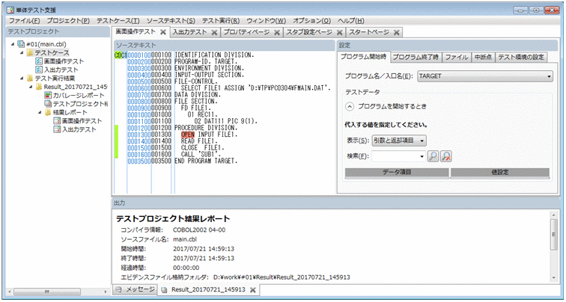Screen dimensions: 566x302
Task: Click the PROCEDURE DIVISION source line
Action: click(x=206, y=128)
